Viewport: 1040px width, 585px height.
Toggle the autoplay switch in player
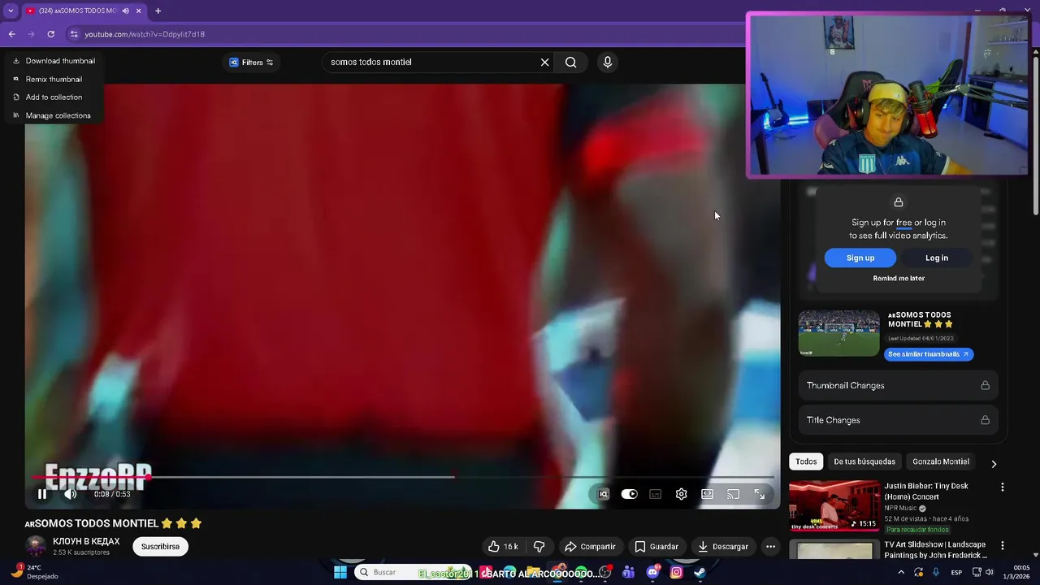[630, 494]
